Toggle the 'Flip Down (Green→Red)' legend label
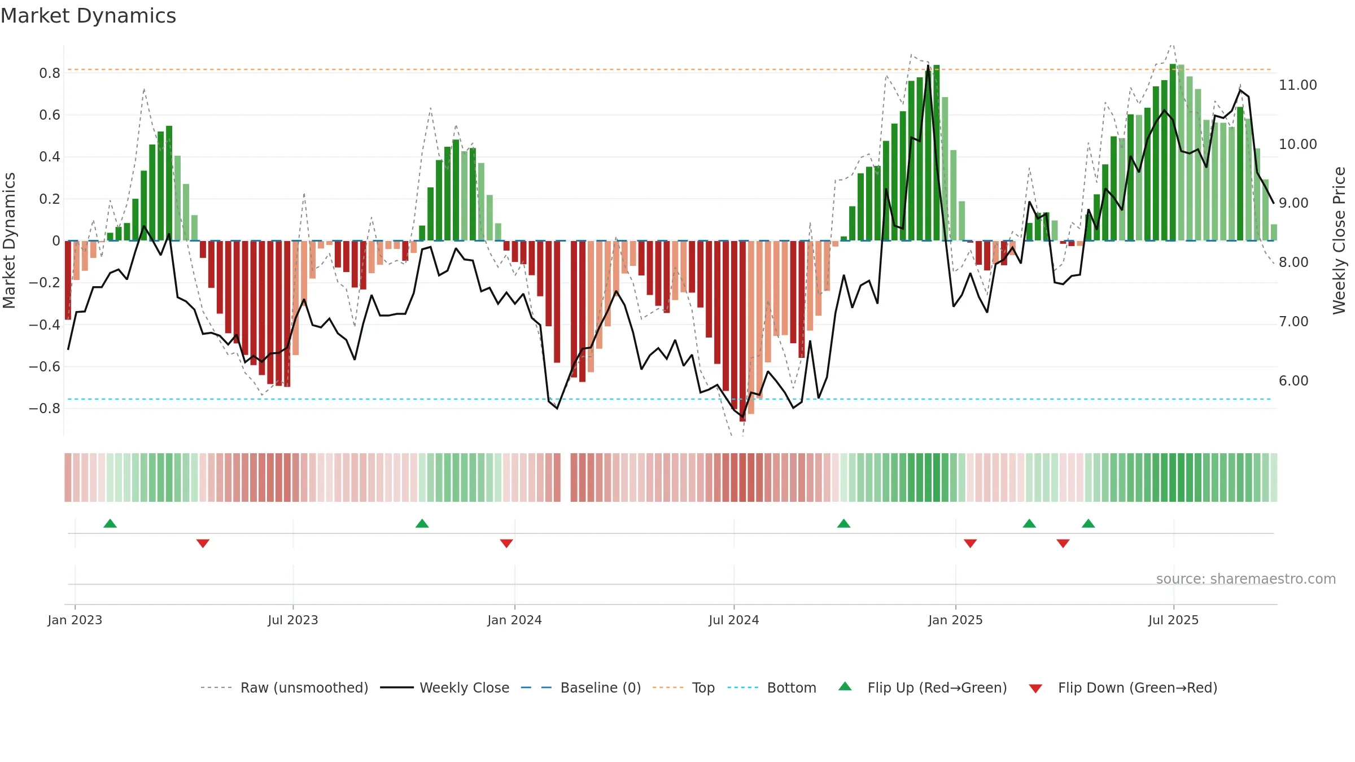This screenshot has height=762, width=1355. tap(1138, 688)
